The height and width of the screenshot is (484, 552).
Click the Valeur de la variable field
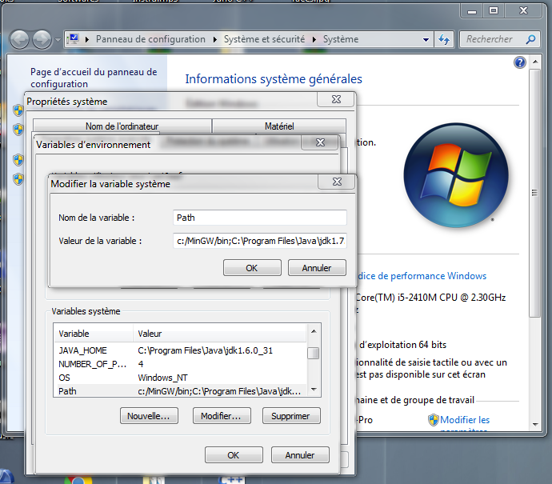tap(260, 241)
